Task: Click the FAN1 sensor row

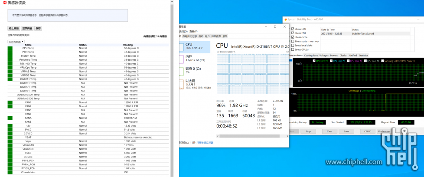Action: pyautogui.click(x=88, y=102)
